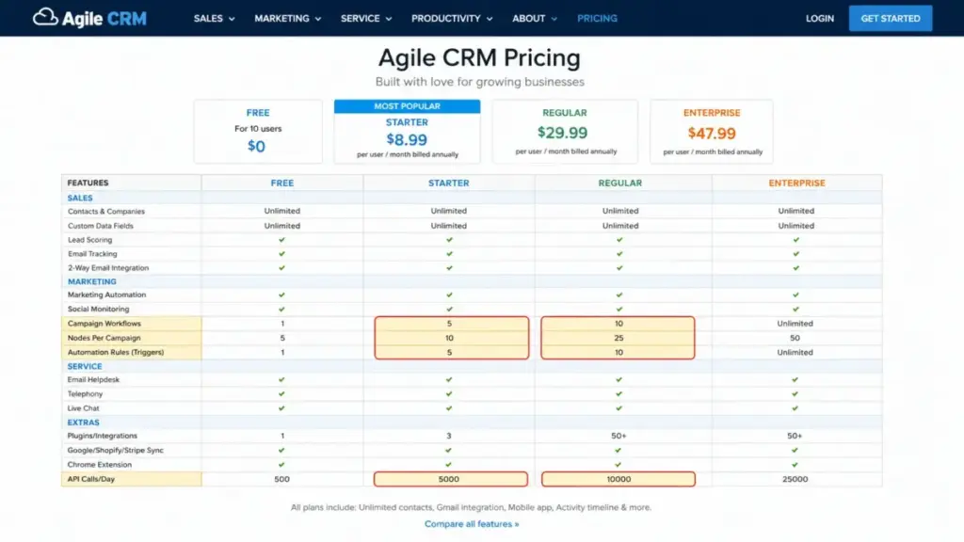Click the Free table column header
The width and height of the screenshot is (964, 542).
[x=282, y=183]
